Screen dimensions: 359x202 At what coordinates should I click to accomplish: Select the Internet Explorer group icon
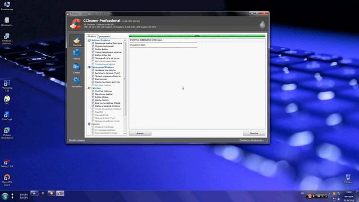pos(89,40)
